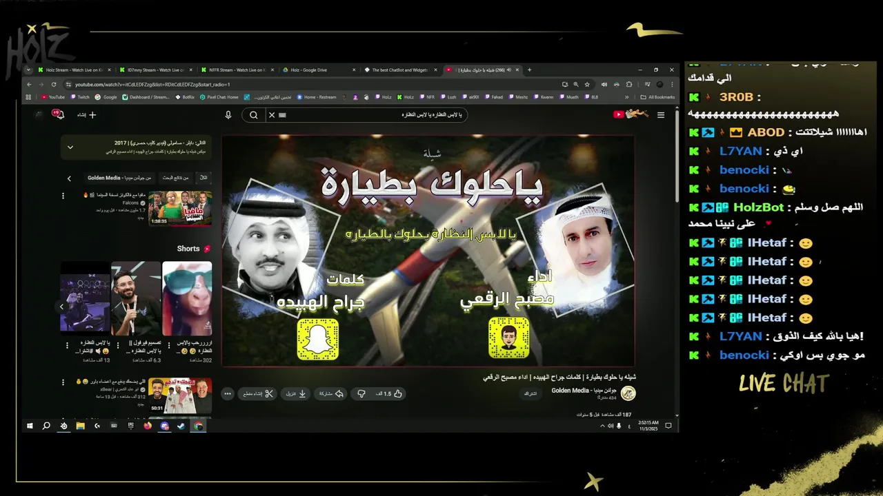The image size is (883, 496).
Task: Select the 'From search results' filter chip
Action: [x=176, y=178]
